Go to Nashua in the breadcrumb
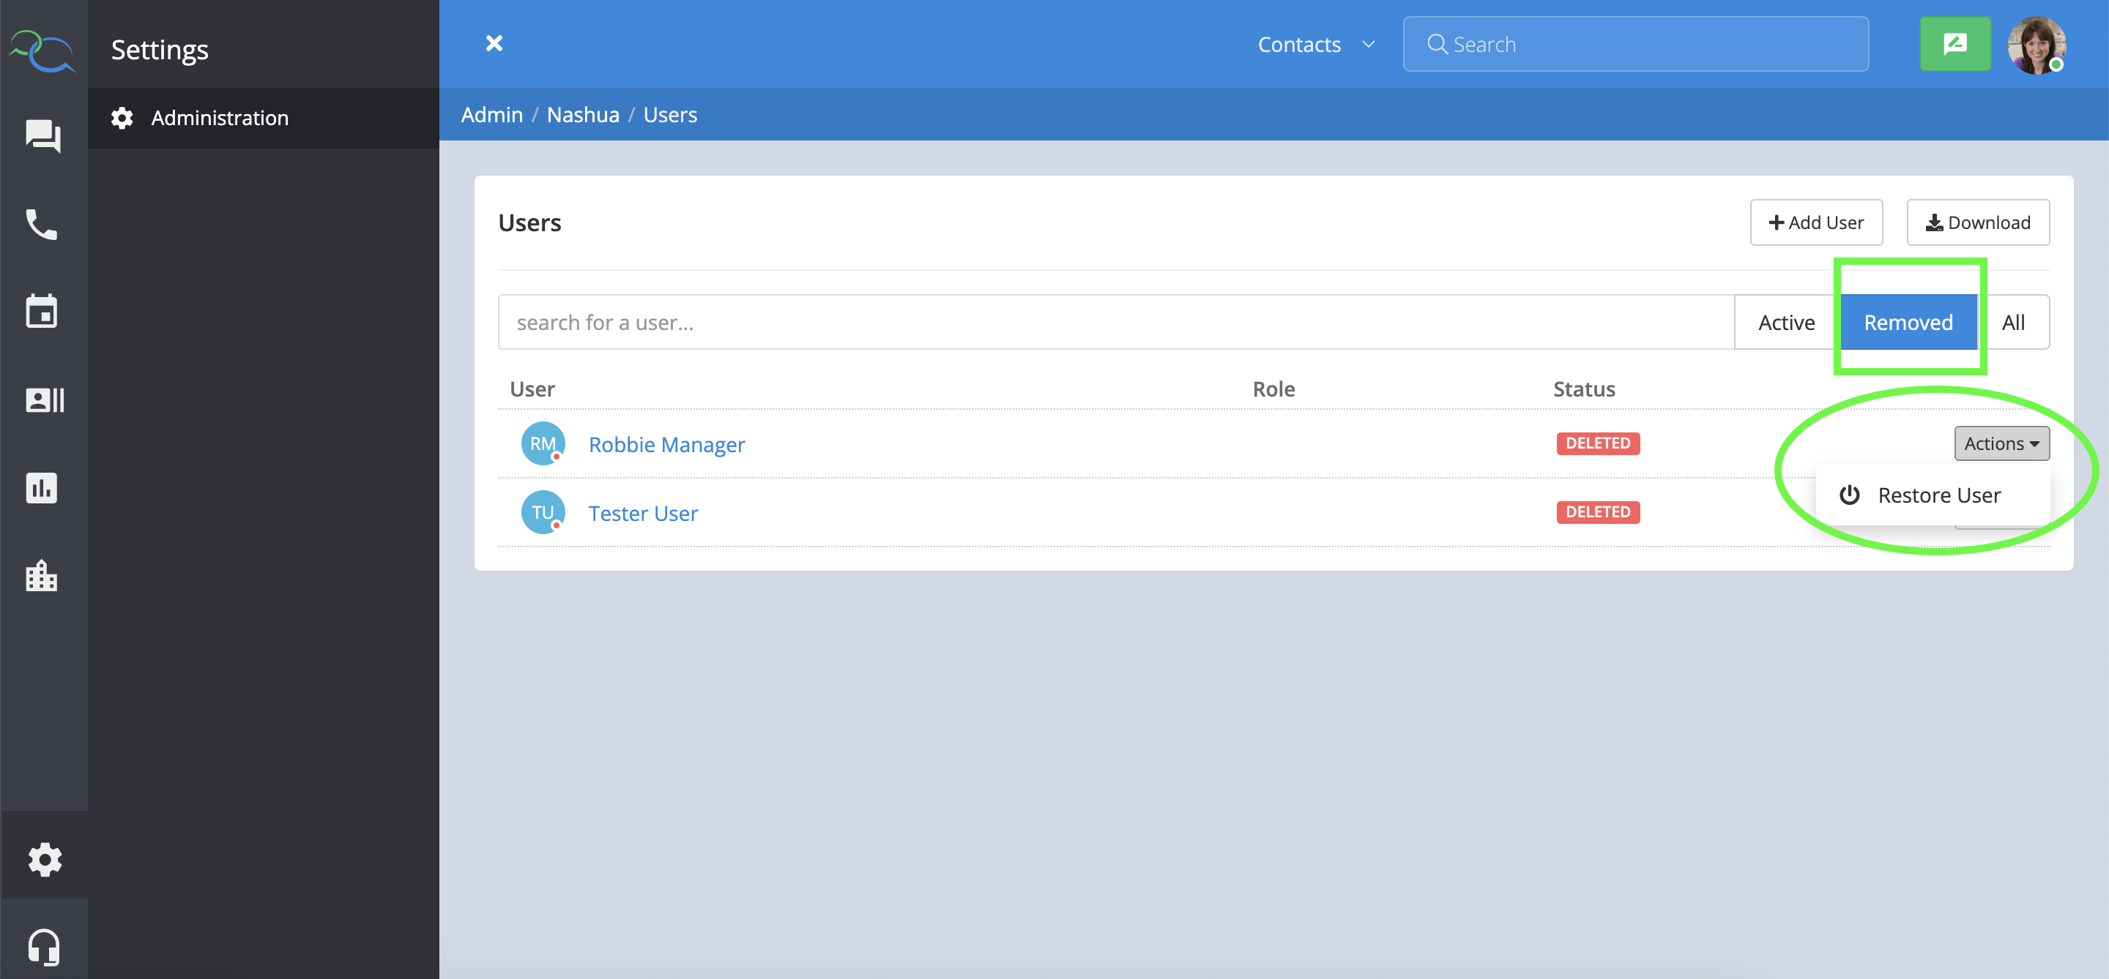Viewport: 2109px width, 979px height. [x=583, y=114]
